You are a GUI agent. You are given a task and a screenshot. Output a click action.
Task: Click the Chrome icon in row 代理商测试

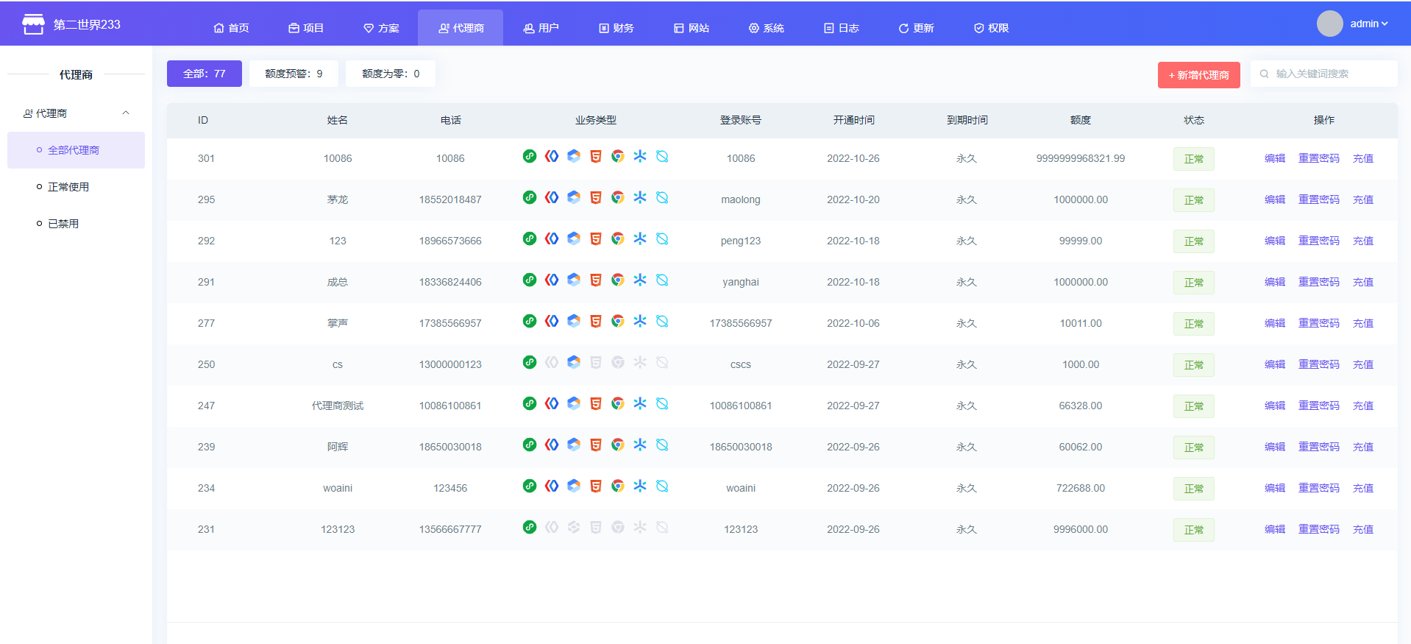click(x=618, y=403)
